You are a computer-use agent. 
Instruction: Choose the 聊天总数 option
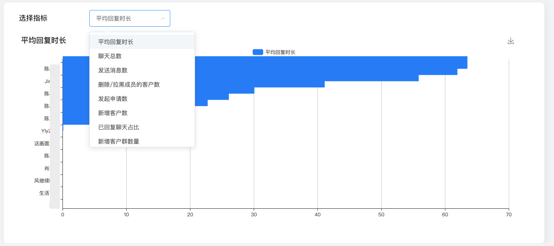click(x=110, y=56)
